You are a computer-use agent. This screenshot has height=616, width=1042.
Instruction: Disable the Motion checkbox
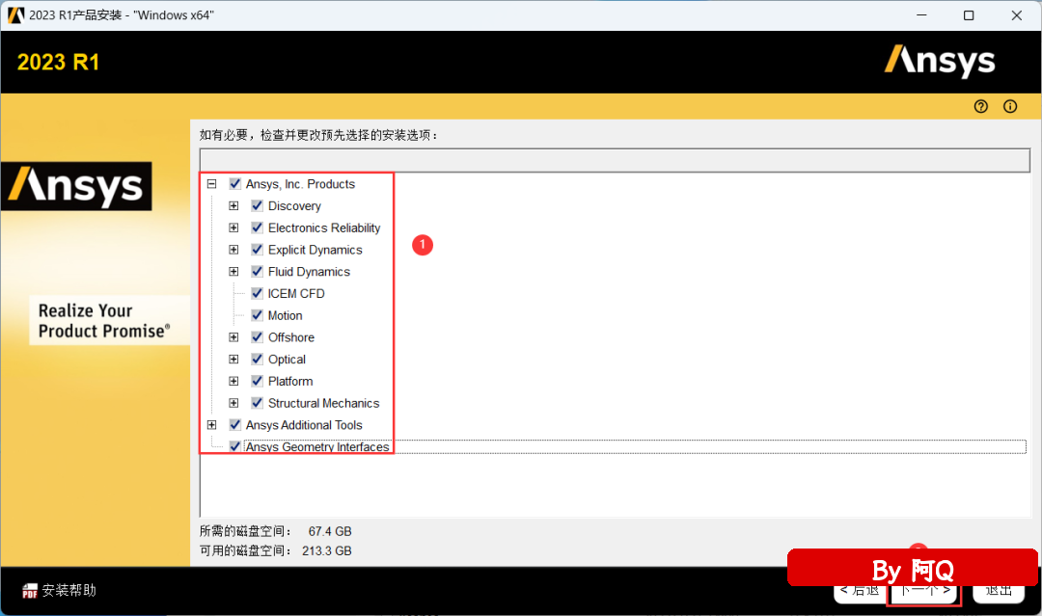(x=258, y=315)
